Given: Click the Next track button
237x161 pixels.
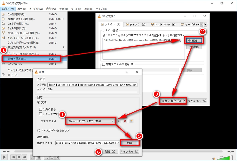Looking at the screenshot, I should (x=24, y=157).
